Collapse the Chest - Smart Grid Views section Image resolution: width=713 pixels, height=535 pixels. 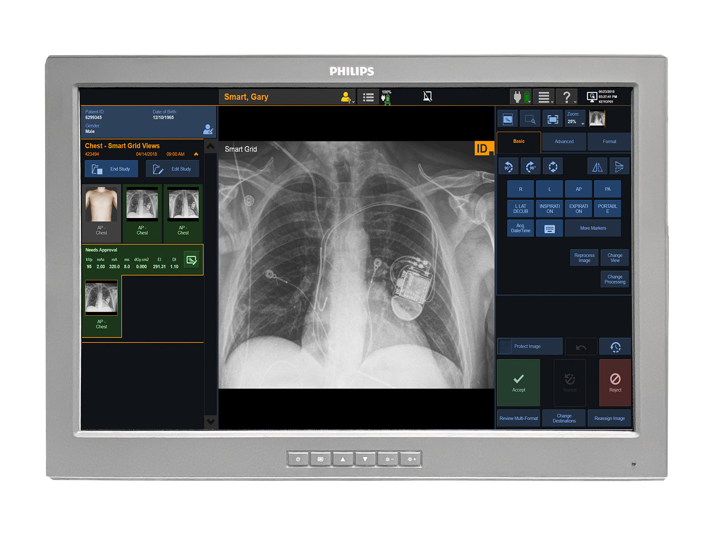(196, 154)
